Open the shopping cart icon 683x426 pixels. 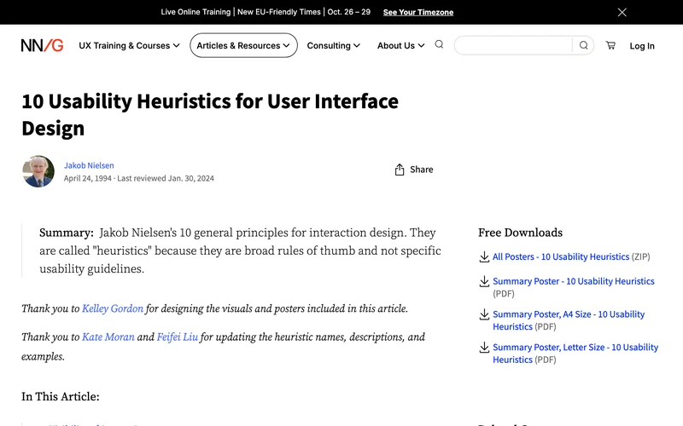pyautogui.click(x=610, y=45)
